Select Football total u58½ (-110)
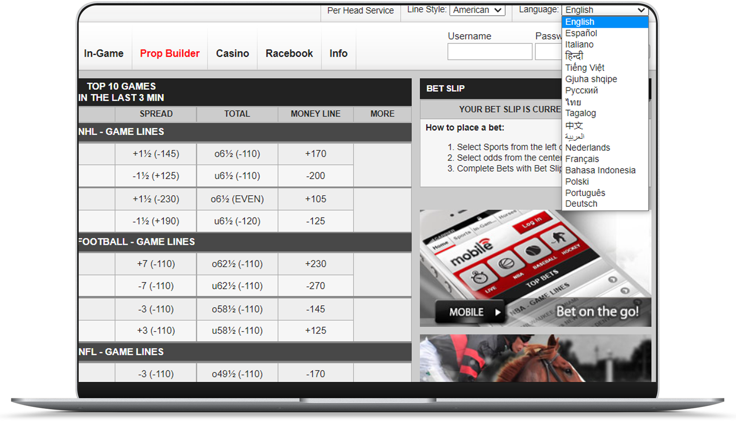 coord(237,331)
